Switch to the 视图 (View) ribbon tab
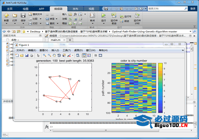The height and width of the screenshot is (139, 199). 91,9
